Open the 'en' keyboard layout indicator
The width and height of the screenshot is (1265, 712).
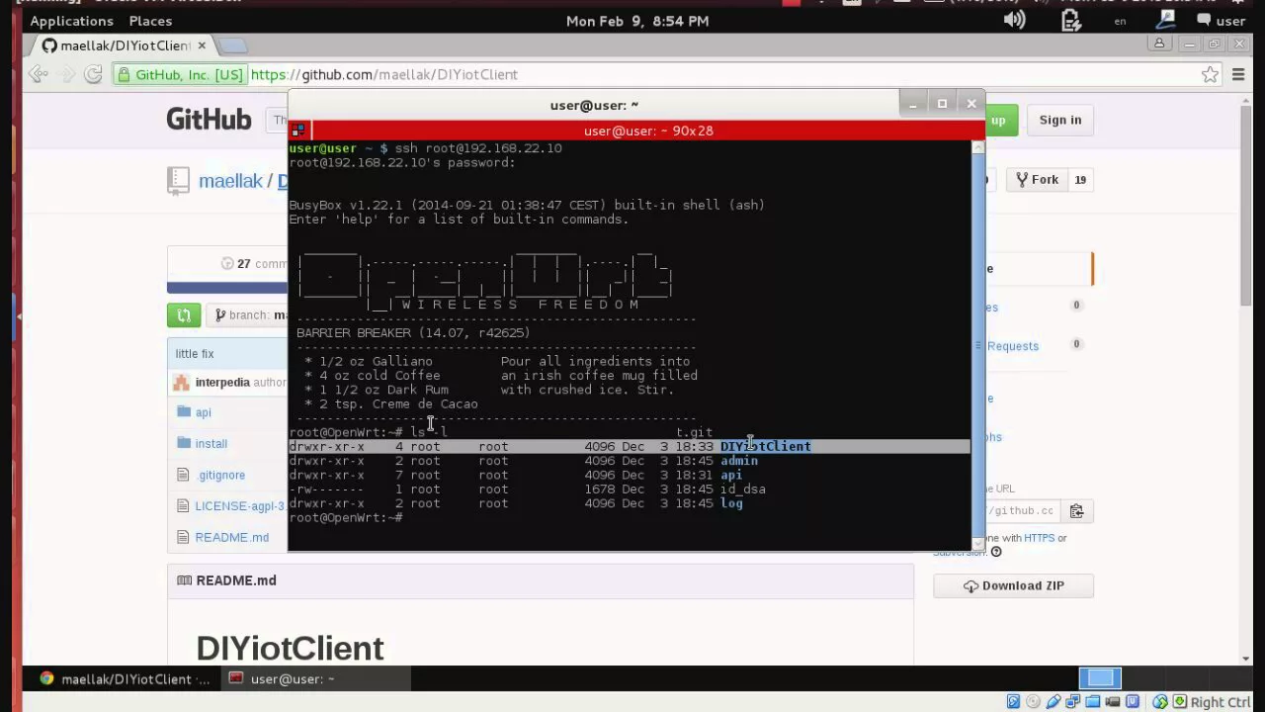tap(1120, 21)
